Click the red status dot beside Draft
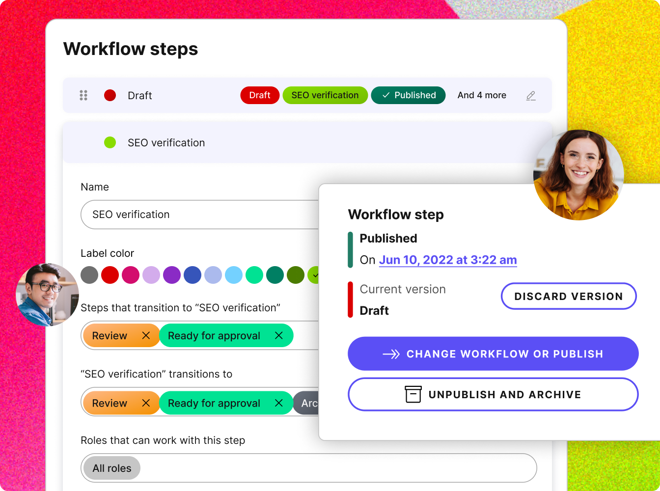 tap(110, 95)
